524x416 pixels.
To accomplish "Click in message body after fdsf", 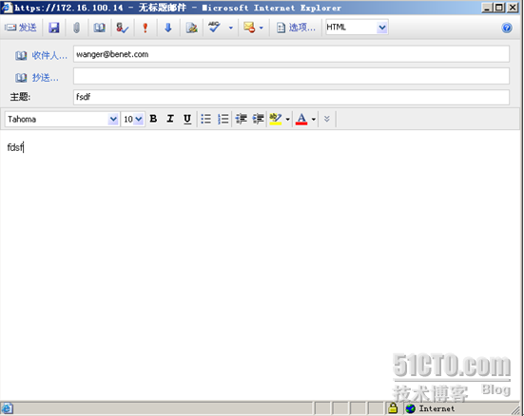I will (24, 147).
